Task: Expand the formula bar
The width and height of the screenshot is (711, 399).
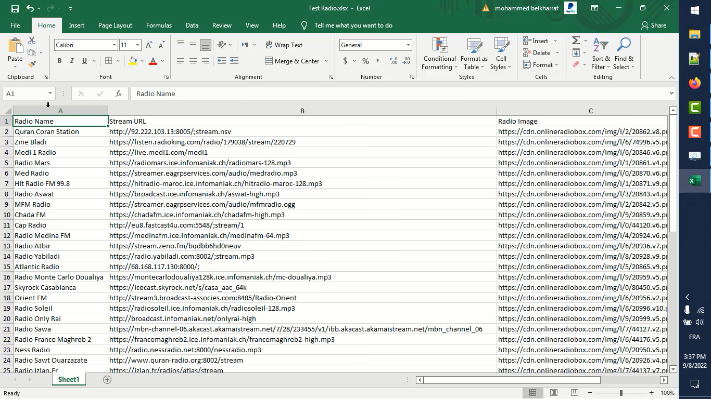Action: 671,94
